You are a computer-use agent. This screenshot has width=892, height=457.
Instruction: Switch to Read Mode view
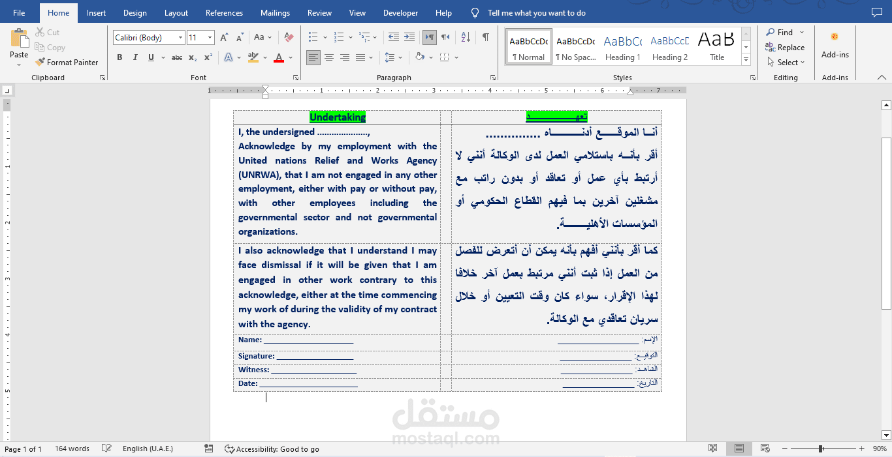tap(713, 449)
